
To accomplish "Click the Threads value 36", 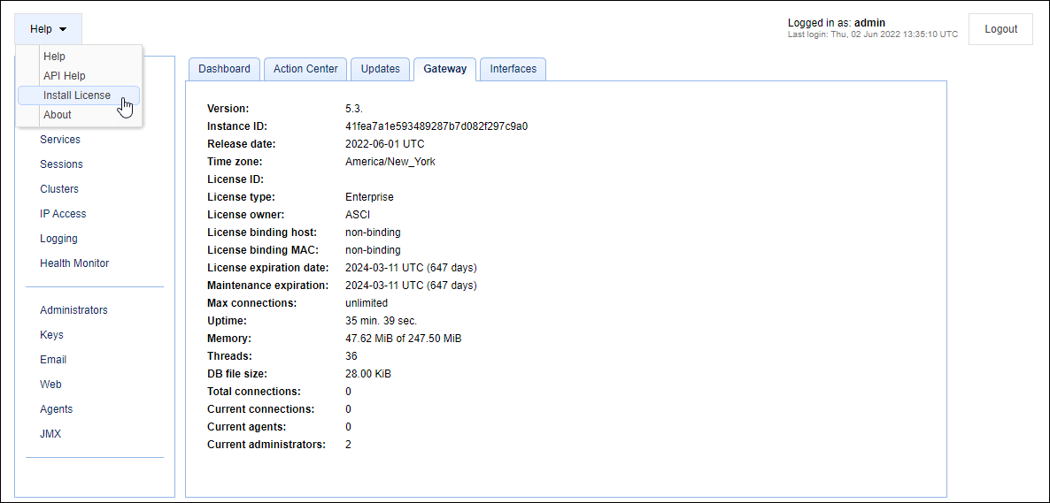I will tap(351, 356).
